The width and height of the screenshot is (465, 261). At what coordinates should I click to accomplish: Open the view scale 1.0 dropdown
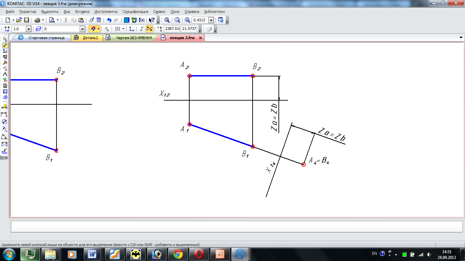(28, 29)
